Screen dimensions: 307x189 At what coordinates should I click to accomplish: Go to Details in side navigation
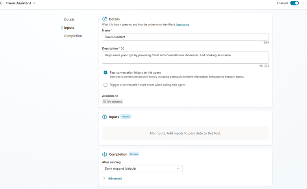69,20
